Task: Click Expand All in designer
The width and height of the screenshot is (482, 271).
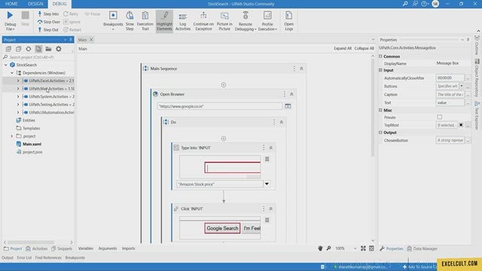Action: 343,48
